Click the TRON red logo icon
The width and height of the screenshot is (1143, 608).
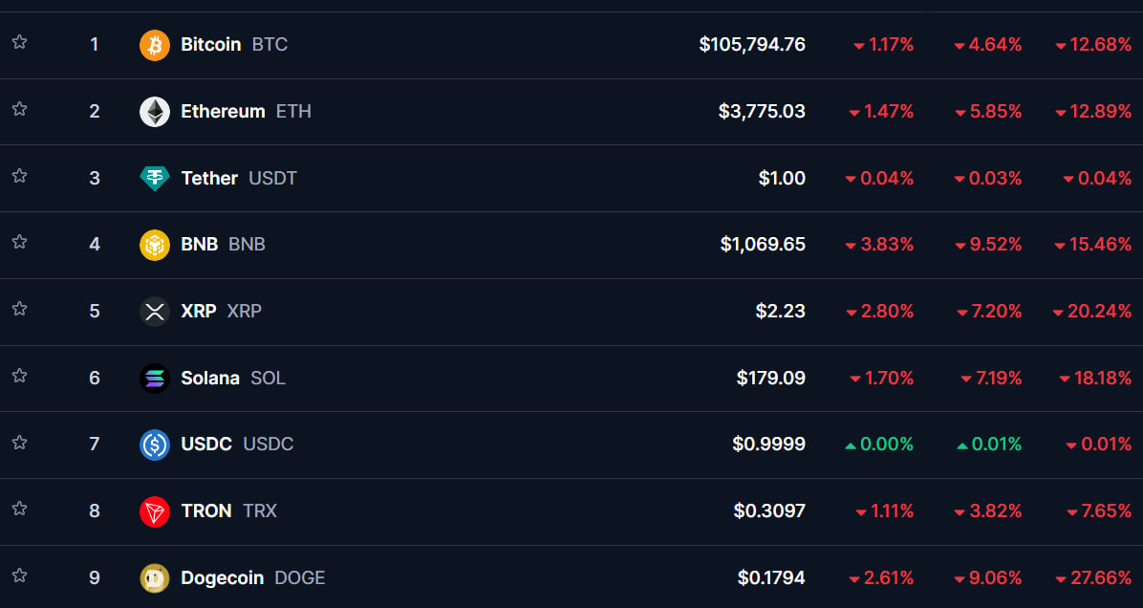click(x=155, y=511)
